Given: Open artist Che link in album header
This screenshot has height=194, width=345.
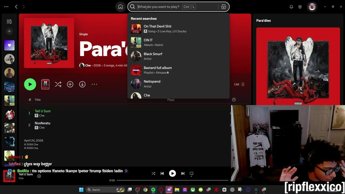Looking at the screenshot, I should coord(88,65).
